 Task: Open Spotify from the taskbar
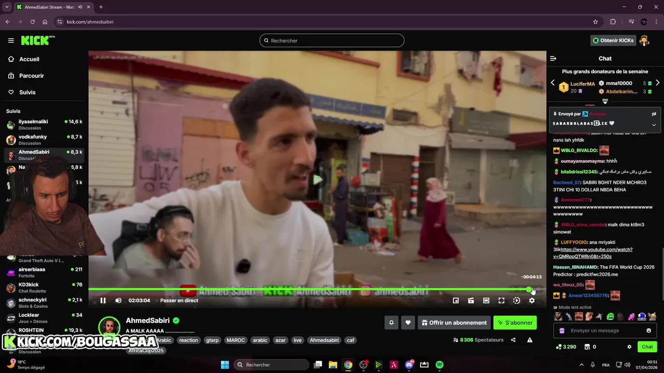coord(439,365)
